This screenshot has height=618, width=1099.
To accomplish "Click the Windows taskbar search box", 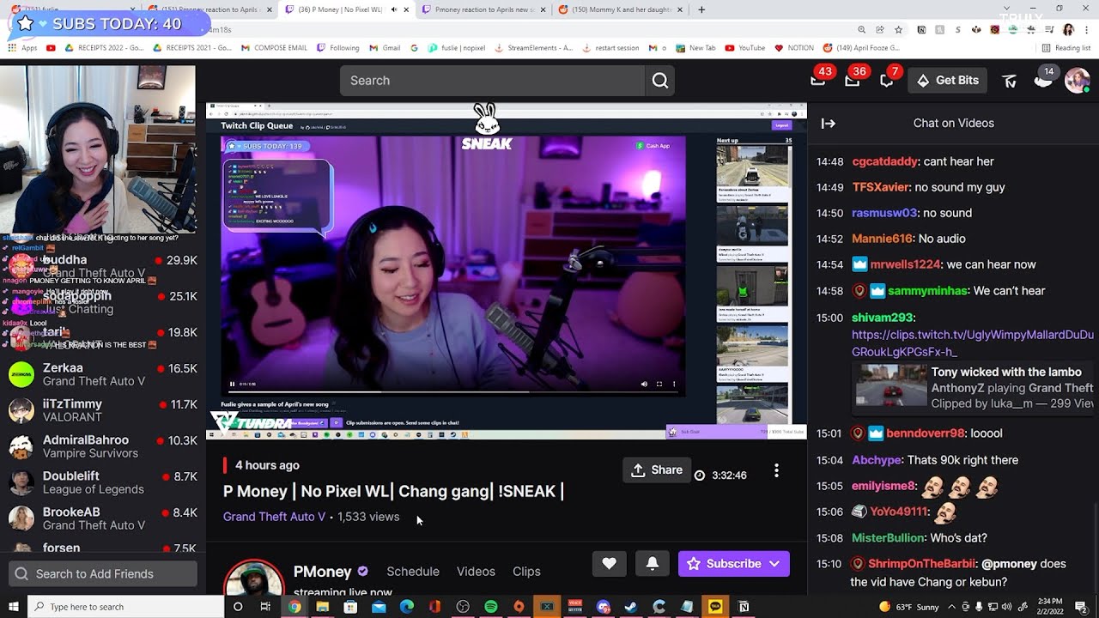I will (x=126, y=607).
